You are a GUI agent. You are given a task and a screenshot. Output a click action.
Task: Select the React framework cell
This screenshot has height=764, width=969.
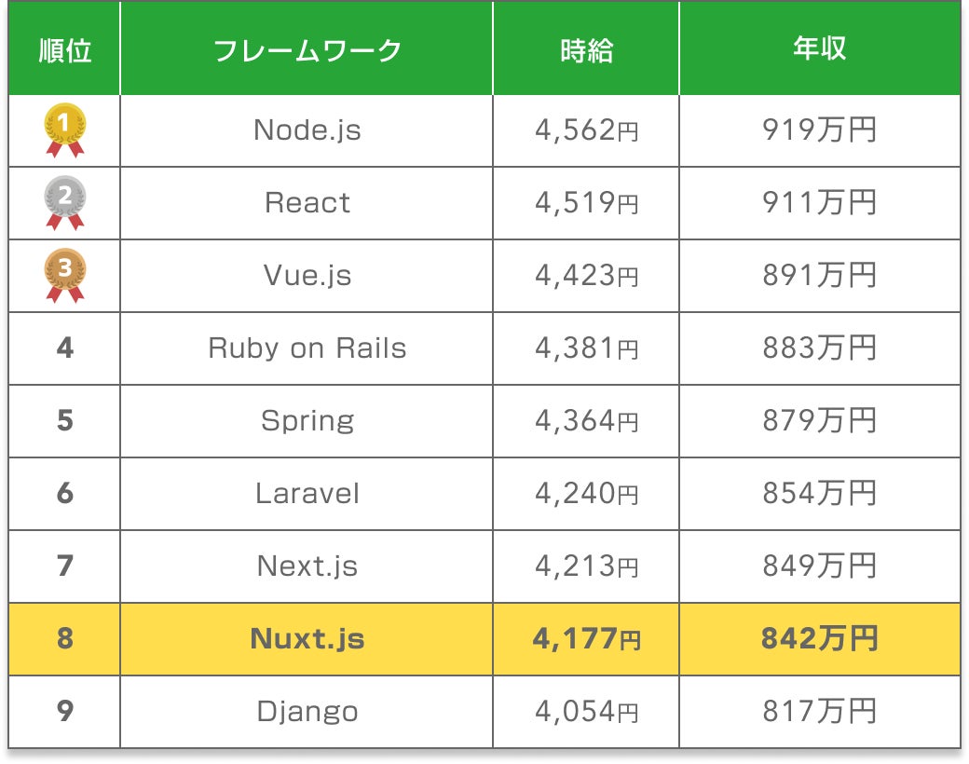click(307, 202)
